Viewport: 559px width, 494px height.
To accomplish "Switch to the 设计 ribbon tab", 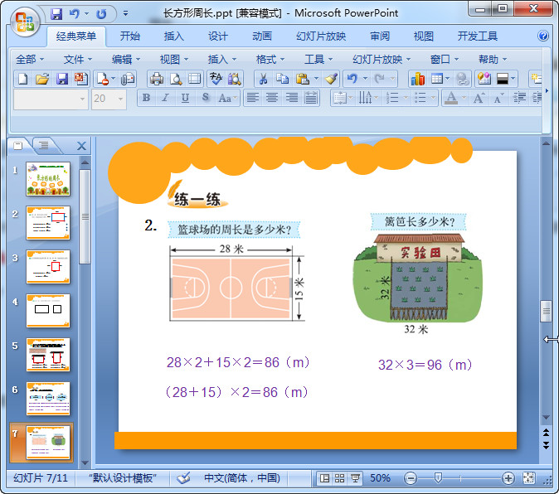I will 217,36.
